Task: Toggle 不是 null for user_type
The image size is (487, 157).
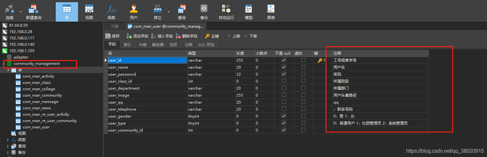Action: pos(284,123)
